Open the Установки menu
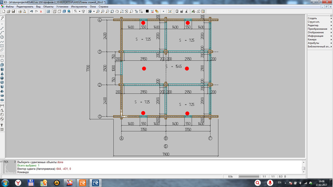 (x=62, y=7)
